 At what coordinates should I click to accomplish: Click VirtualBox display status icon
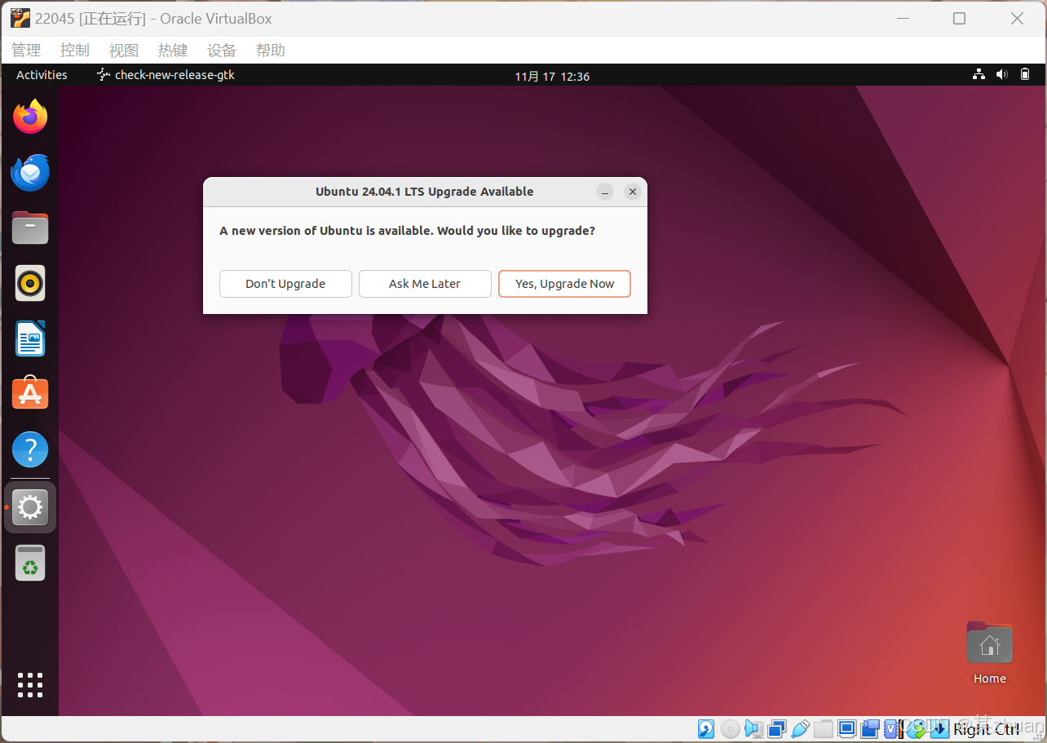(x=846, y=728)
